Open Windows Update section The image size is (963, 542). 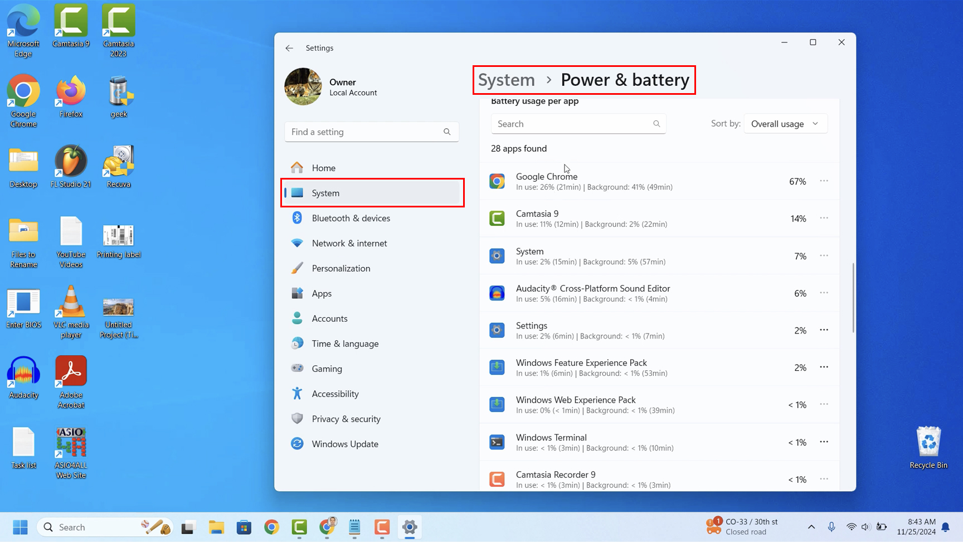coord(344,444)
